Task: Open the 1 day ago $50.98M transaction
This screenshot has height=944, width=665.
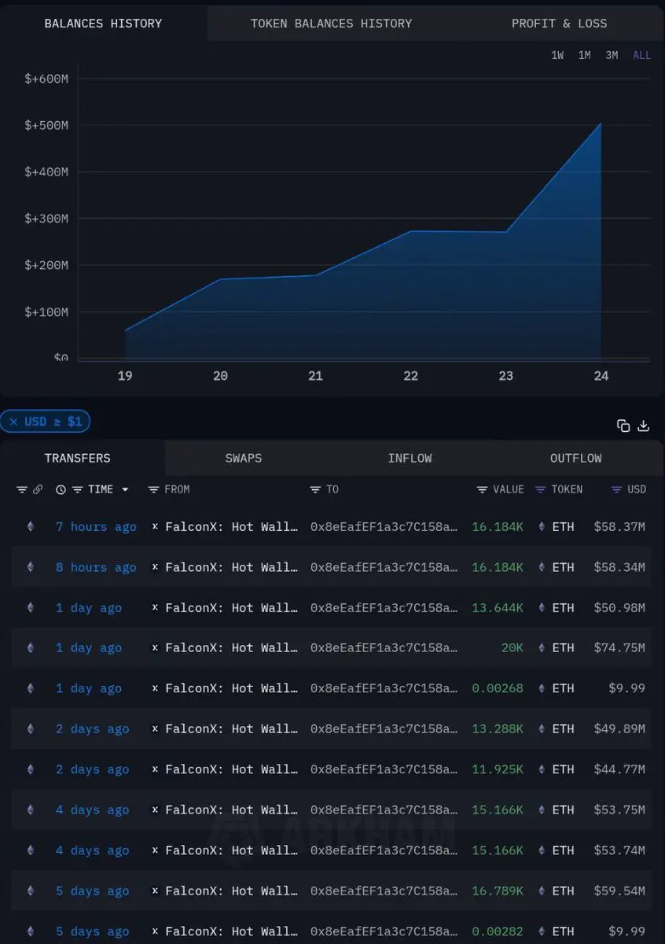Action: coord(89,608)
